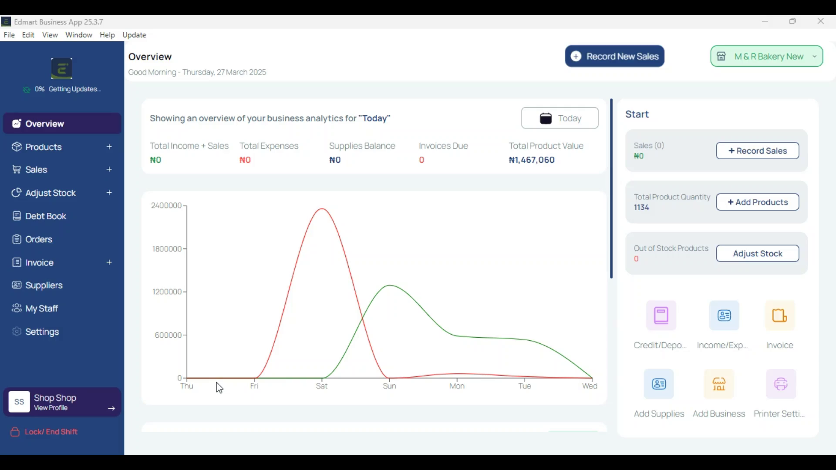The width and height of the screenshot is (836, 470).
Task: Click the Edmart logo in the sidebar
Action: coord(62,69)
